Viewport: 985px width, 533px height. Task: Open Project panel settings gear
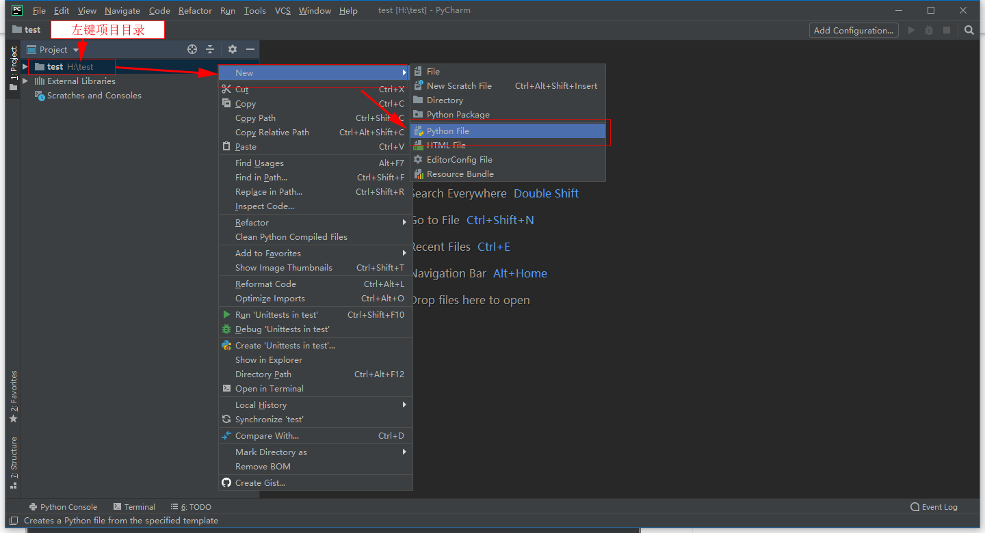click(x=233, y=49)
